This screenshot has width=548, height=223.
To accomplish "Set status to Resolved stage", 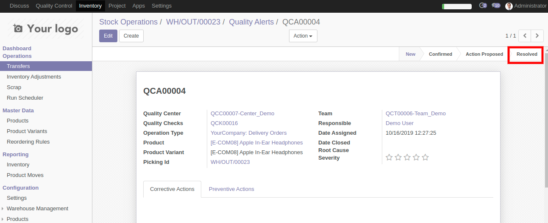I will (526, 54).
